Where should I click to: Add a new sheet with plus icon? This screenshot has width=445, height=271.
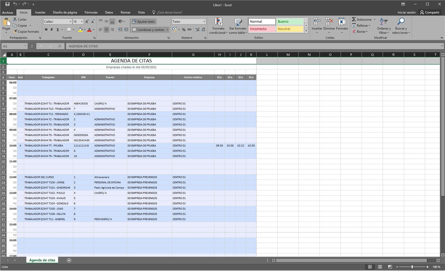pos(69,260)
